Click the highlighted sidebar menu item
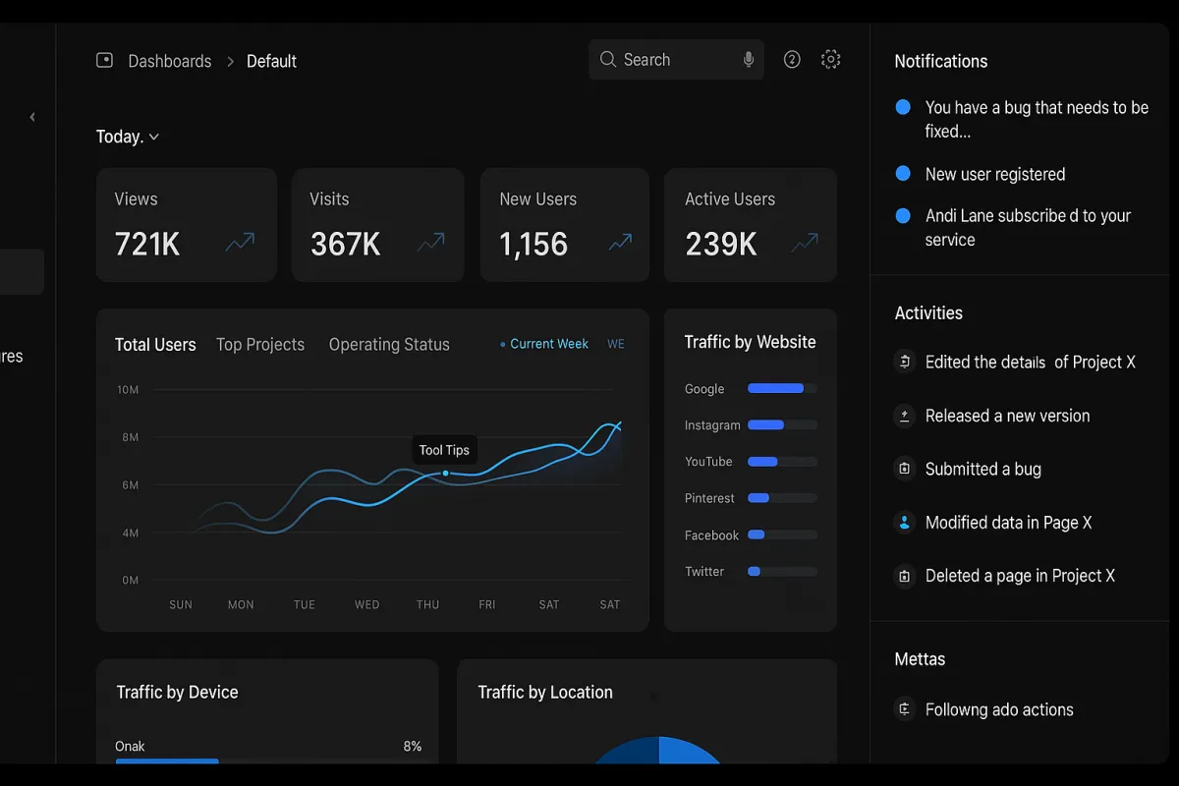The image size is (1179, 786). pyautogui.click(x=22, y=272)
